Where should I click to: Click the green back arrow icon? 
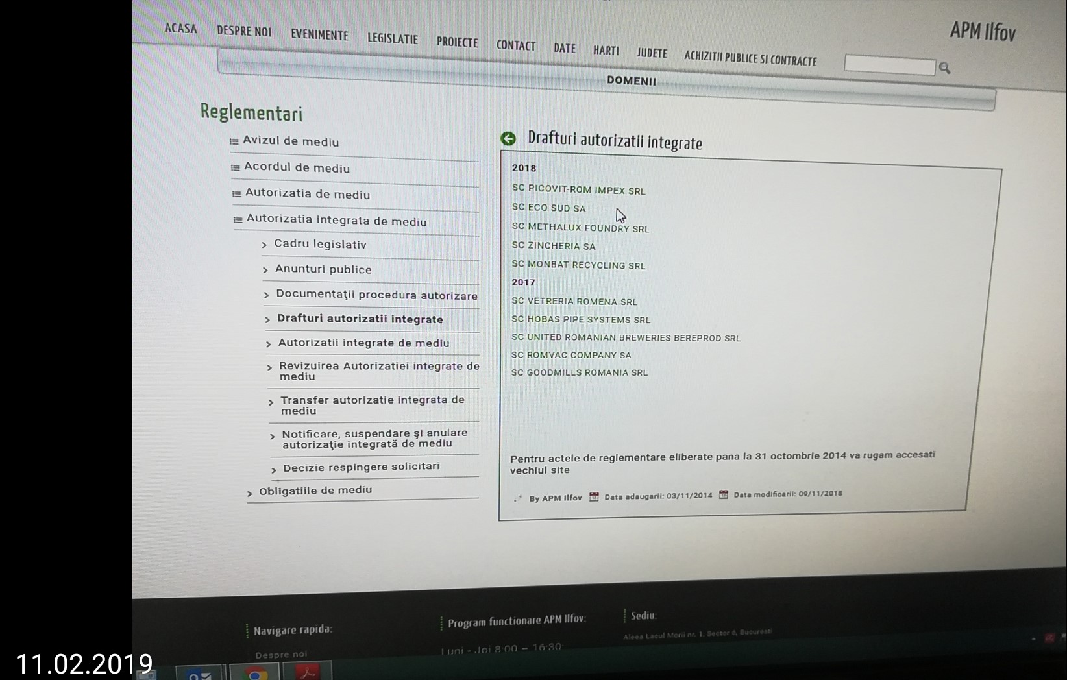click(x=508, y=138)
